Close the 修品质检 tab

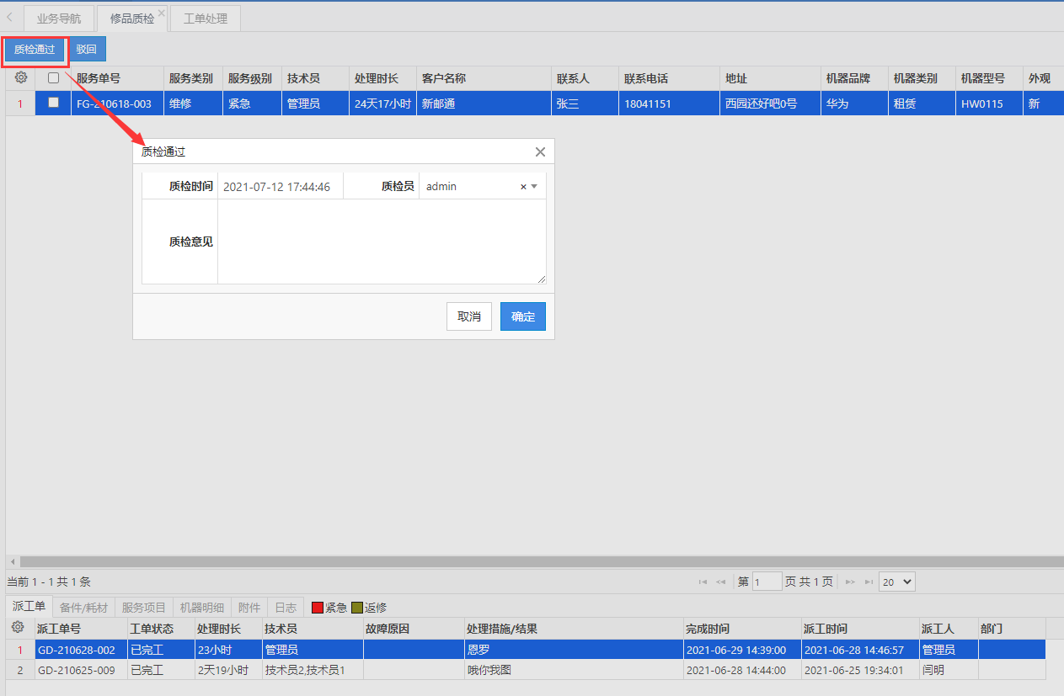point(162,13)
